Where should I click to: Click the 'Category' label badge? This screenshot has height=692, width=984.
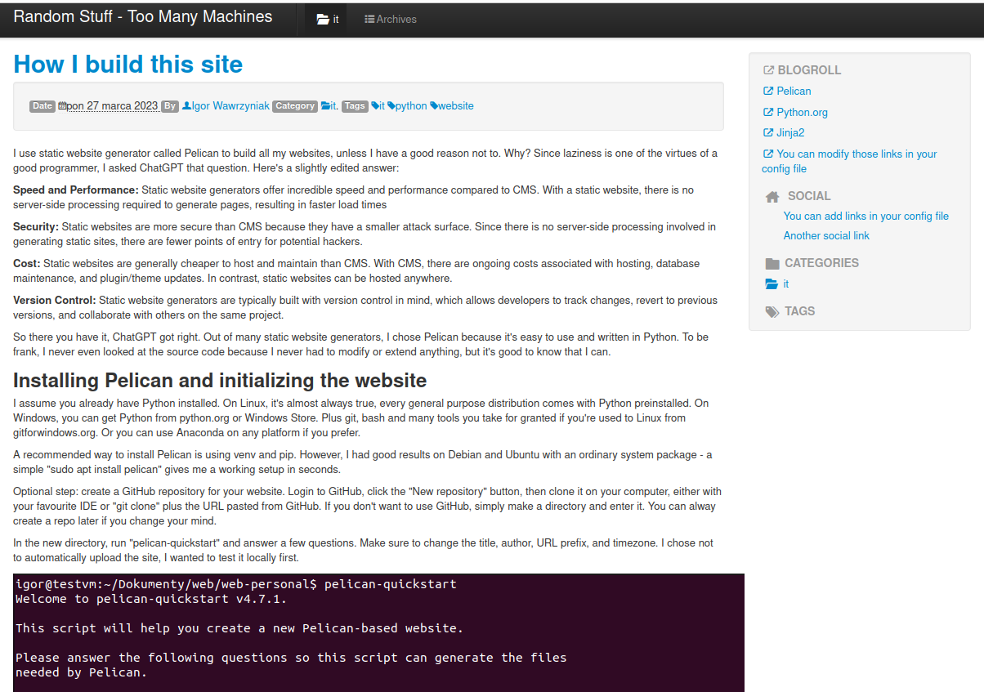click(295, 106)
